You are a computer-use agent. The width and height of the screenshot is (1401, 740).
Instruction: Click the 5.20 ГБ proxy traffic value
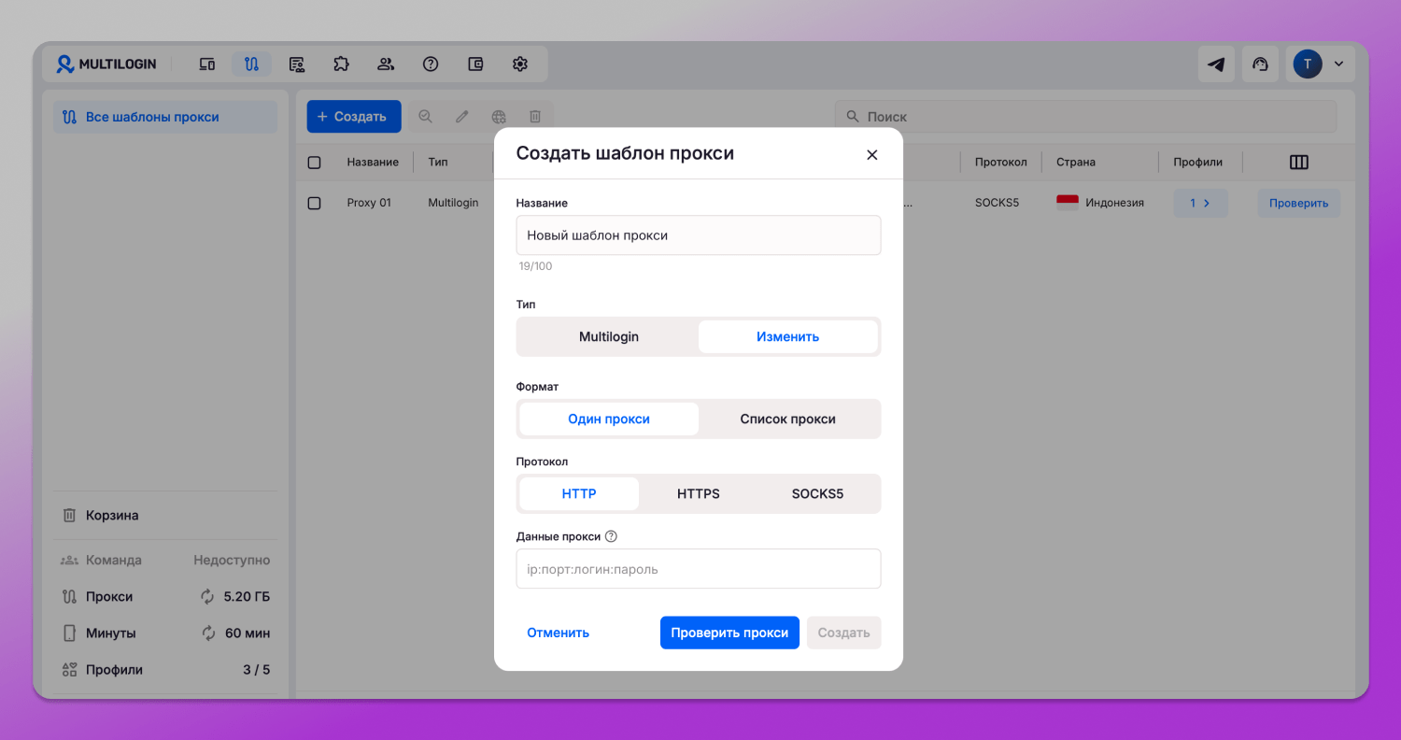pyautogui.click(x=248, y=596)
